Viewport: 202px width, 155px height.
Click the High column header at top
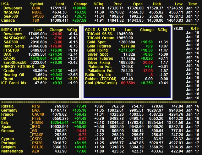tap(157, 4)
